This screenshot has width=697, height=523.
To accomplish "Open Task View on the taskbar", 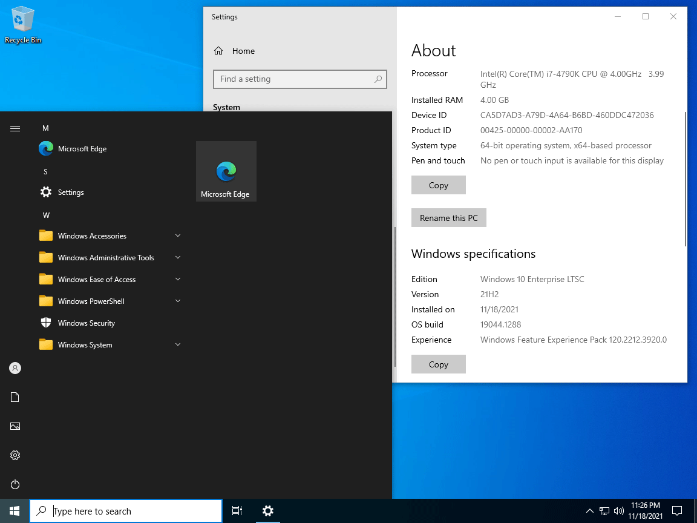I will (237, 511).
